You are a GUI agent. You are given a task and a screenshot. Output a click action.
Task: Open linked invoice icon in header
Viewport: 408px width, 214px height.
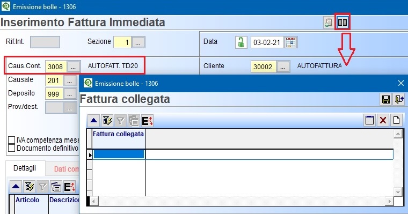(x=342, y=23)
